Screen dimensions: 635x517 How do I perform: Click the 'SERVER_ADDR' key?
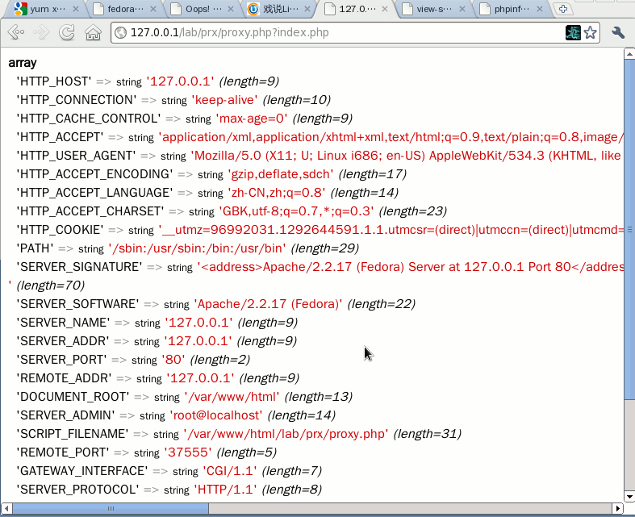point(63,341)
